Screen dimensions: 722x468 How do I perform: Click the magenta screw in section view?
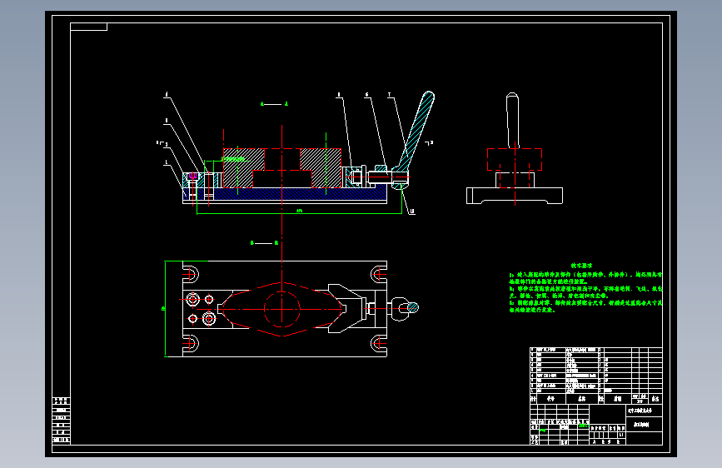(193, 176)
